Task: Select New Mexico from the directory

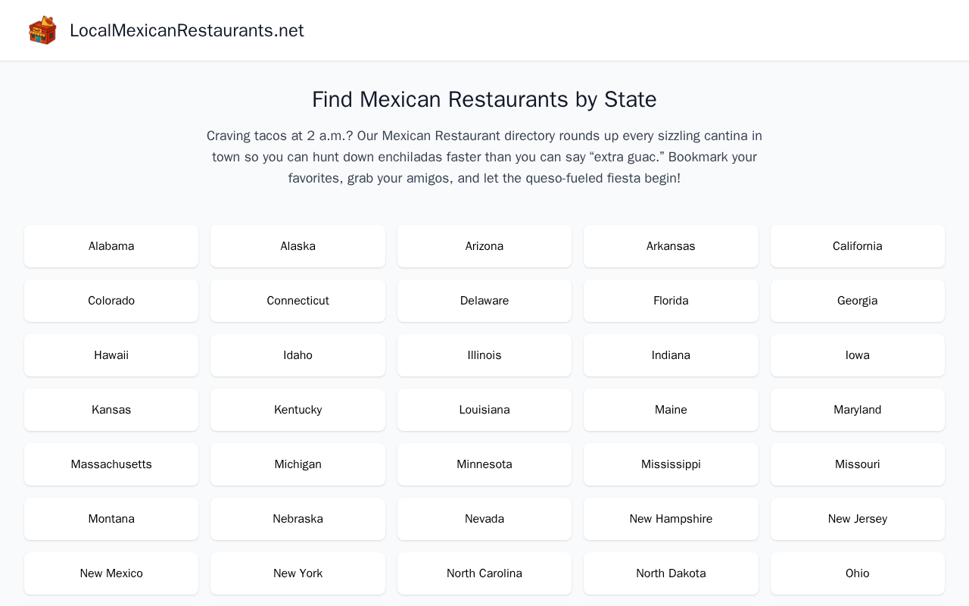Action: (111, 573)
